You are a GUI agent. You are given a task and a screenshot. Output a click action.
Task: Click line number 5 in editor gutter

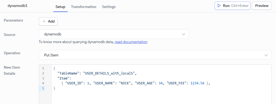coord(43,88)
